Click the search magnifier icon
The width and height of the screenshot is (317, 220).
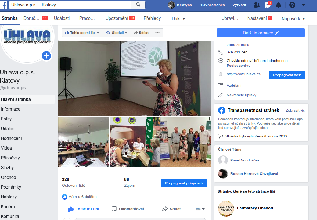click(138, 5)
